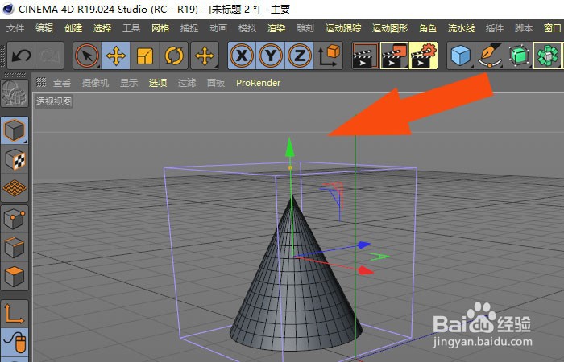Open the 创建 menu
This screenshot has width=564, height=362.
pyautogui.click(x=73, y=28)
